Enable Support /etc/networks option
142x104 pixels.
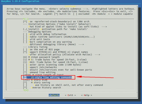[x=40, y=67]
